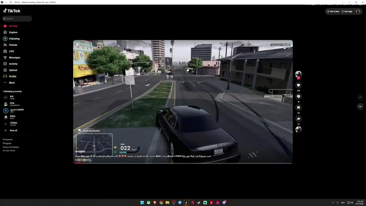This screenshot has width=366, height=206.
Task: Open Telegram from taskbar
Action: click(x=180, y=203)
